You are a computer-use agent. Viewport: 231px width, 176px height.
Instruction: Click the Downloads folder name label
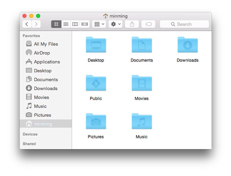(x=187, y=60)
